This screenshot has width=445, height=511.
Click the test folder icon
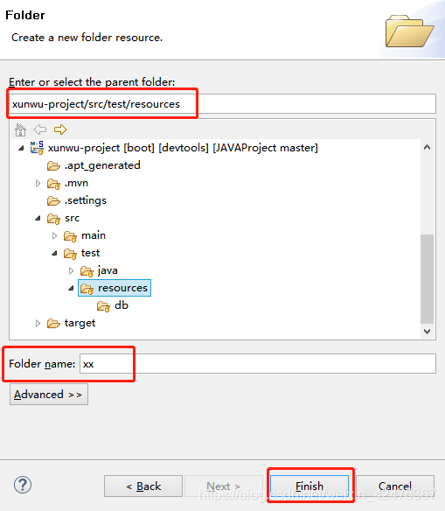point(70,253)
